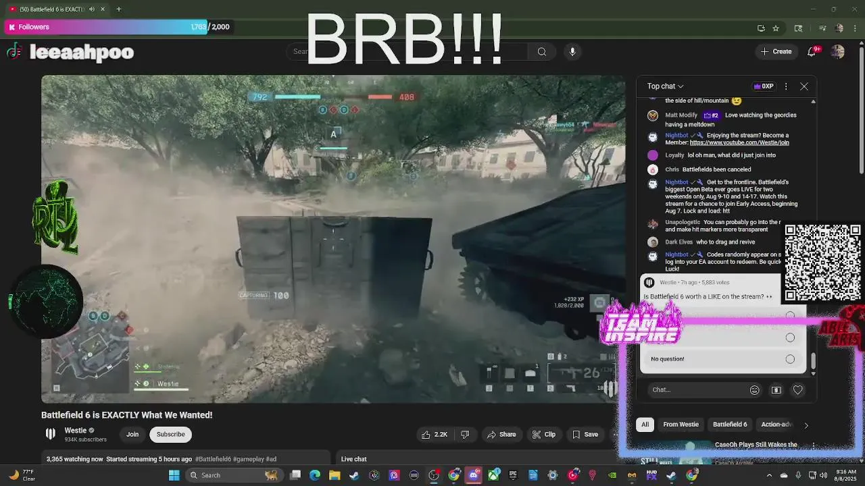The image size is (865, 486).
Task: Select the first poll option radio
Action: point(790,316)
